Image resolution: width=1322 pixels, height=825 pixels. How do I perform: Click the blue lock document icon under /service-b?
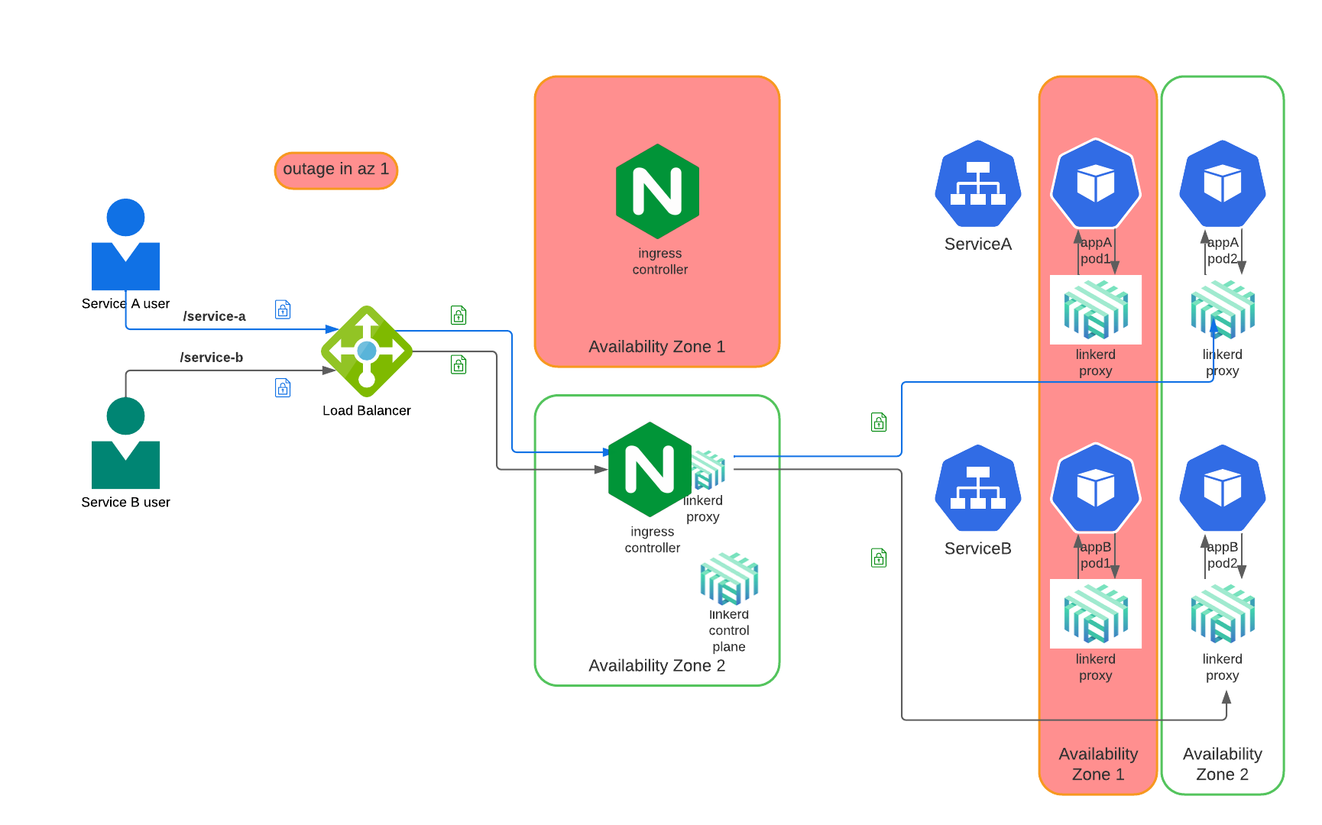pos(283,388)
